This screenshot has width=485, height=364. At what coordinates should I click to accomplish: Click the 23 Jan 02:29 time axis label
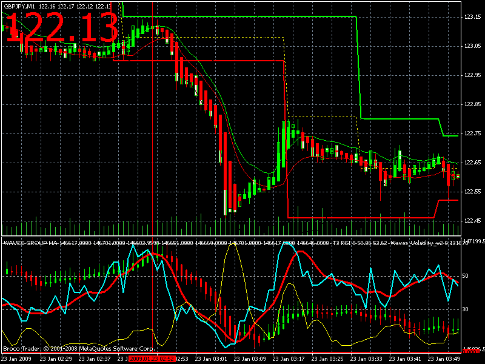56,359
